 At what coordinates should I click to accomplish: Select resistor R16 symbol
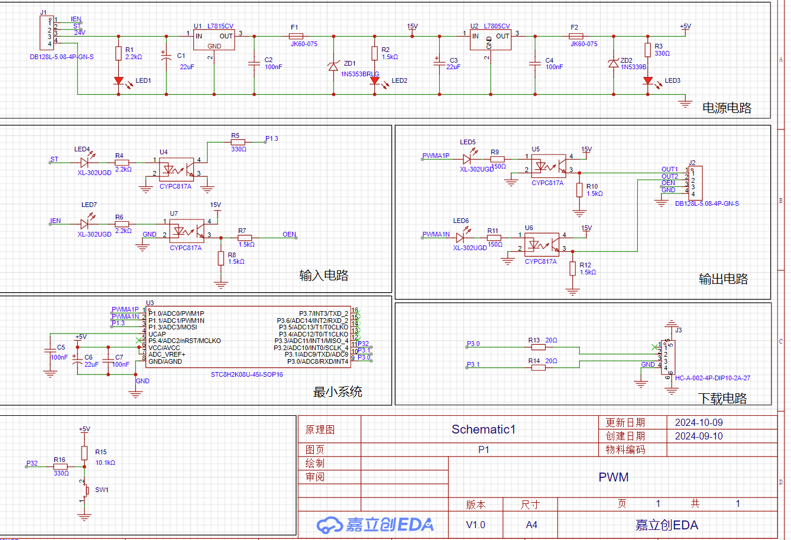60,467
